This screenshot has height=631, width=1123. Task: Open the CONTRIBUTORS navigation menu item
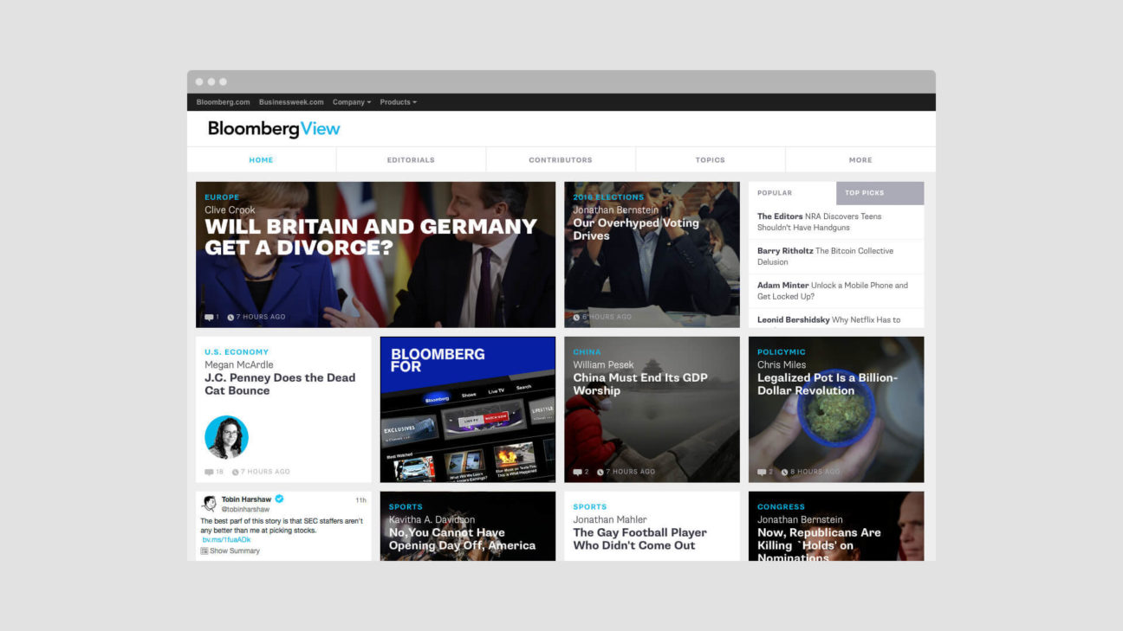pos(561,159)
